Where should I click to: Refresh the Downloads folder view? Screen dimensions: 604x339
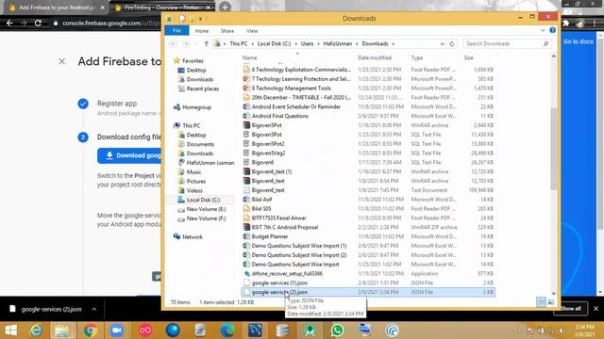tap(452, 44)
